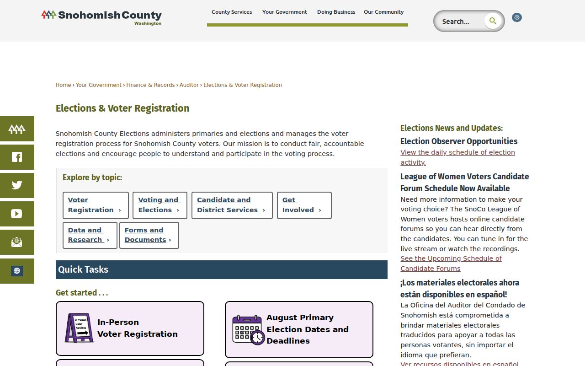This screenshot has height=366, width=585.
Task: Click Ver recursos disponibles en español link
Action: click(x=459, y=364)
